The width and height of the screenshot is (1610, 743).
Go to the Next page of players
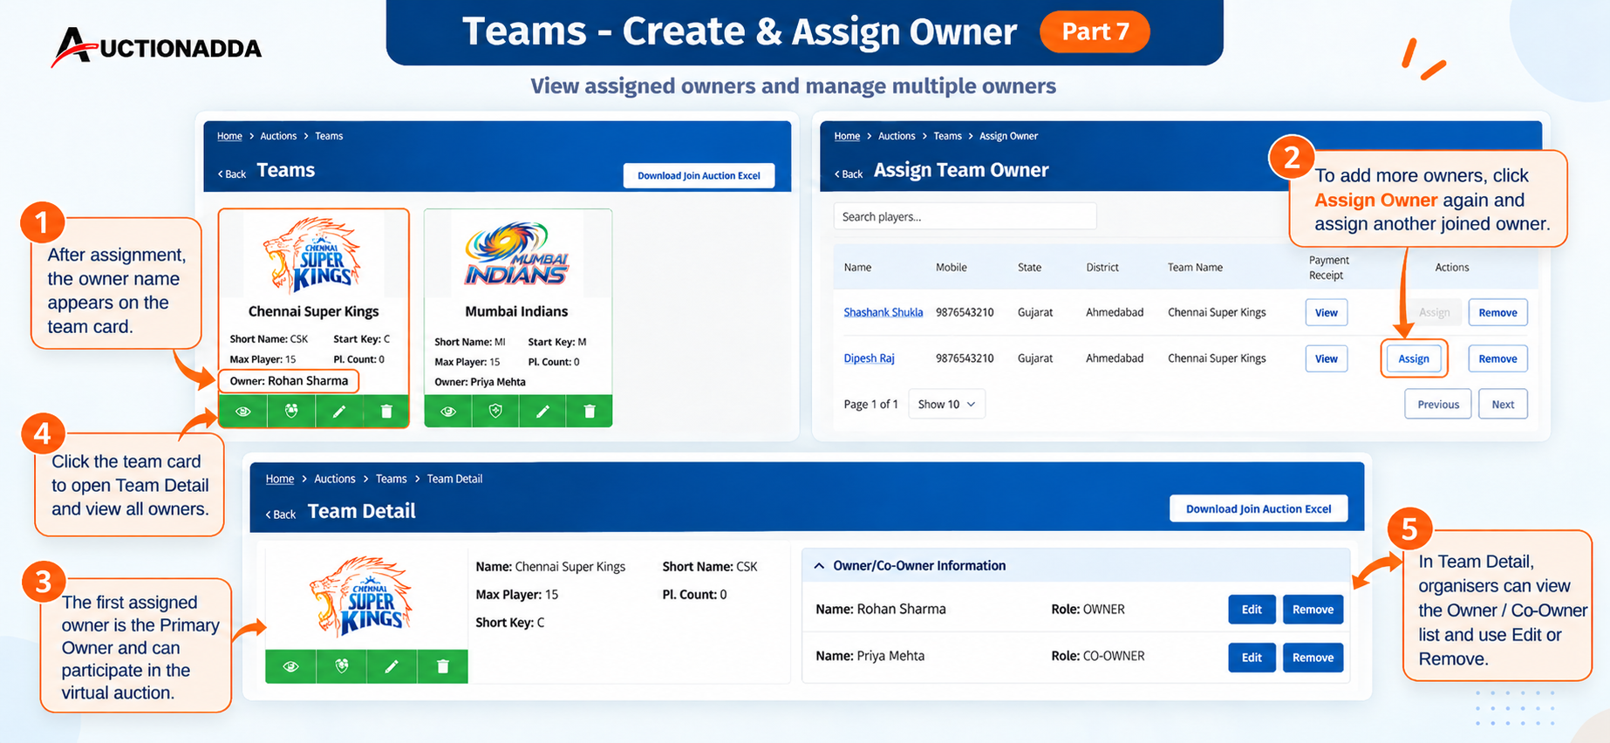[x=1503, y=404]
